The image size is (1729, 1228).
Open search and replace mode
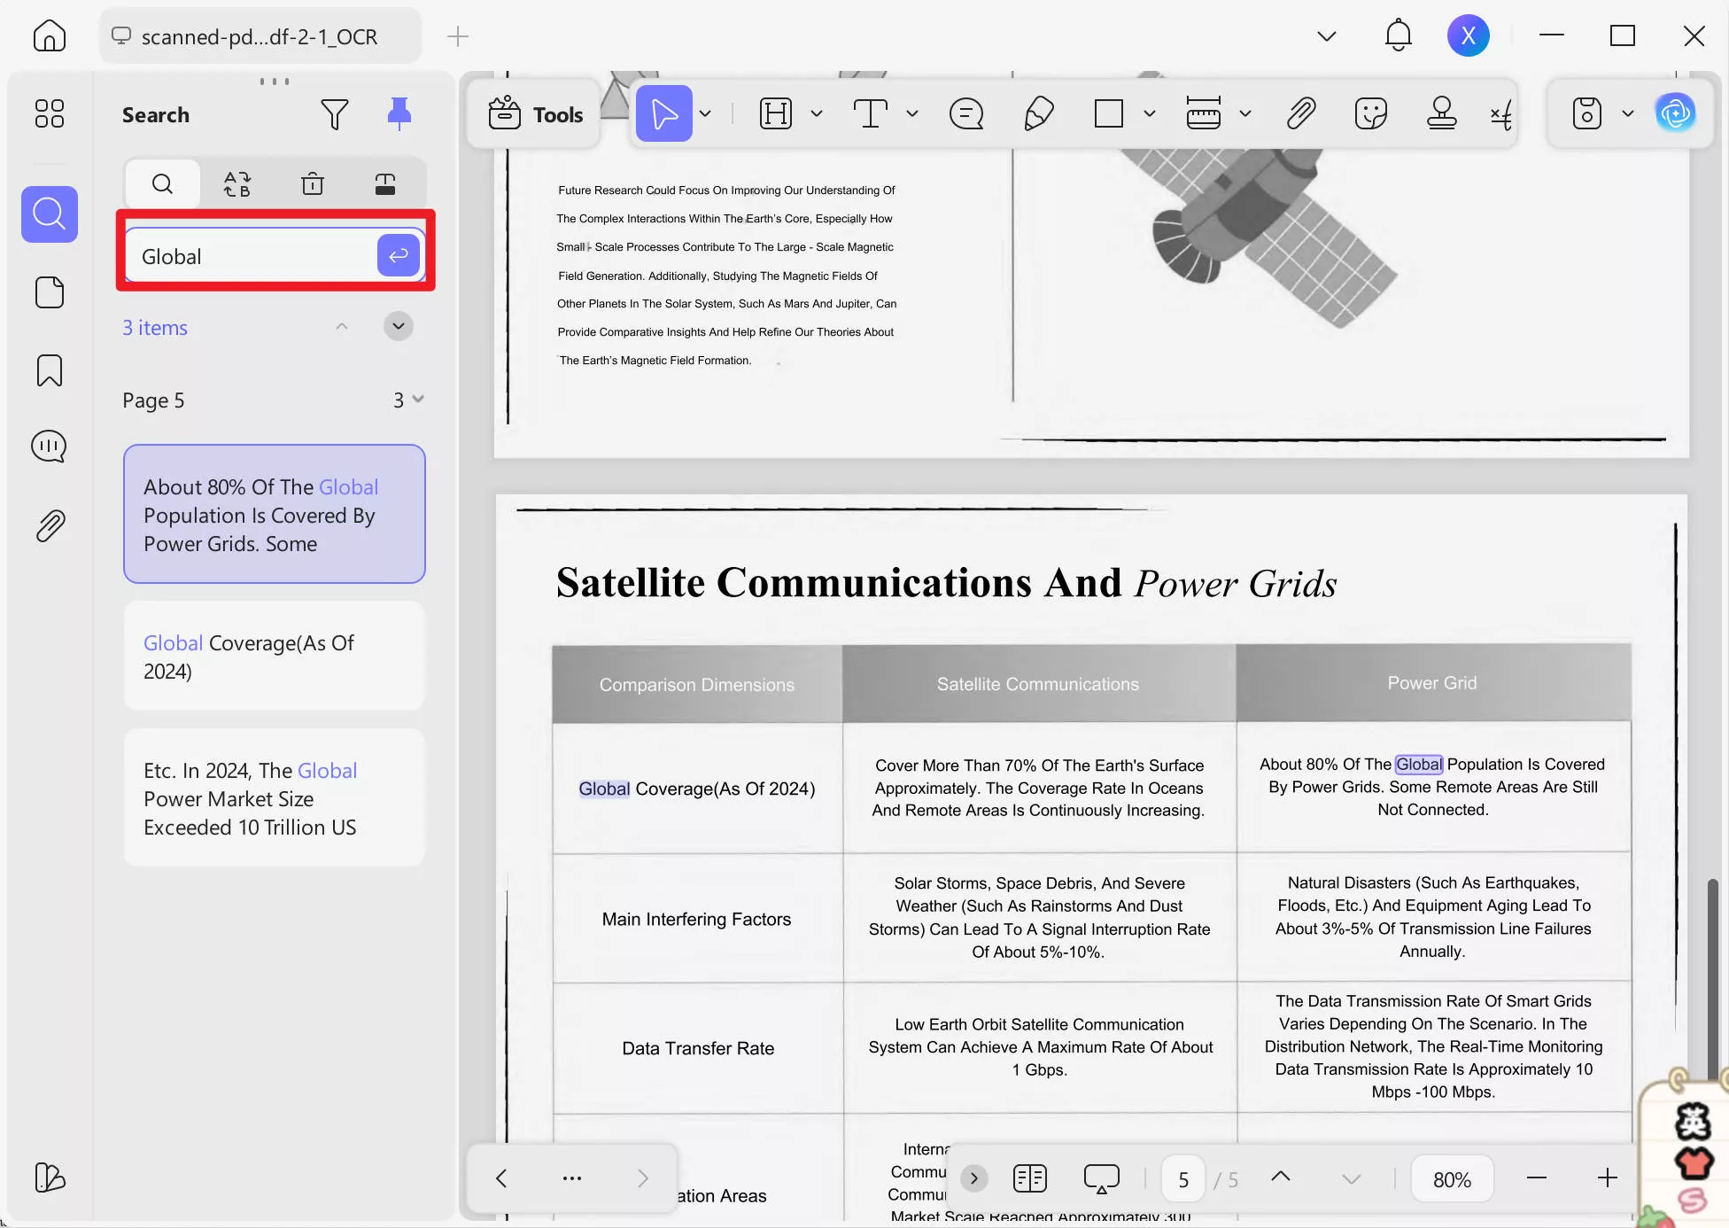click(x=236, y=183)
